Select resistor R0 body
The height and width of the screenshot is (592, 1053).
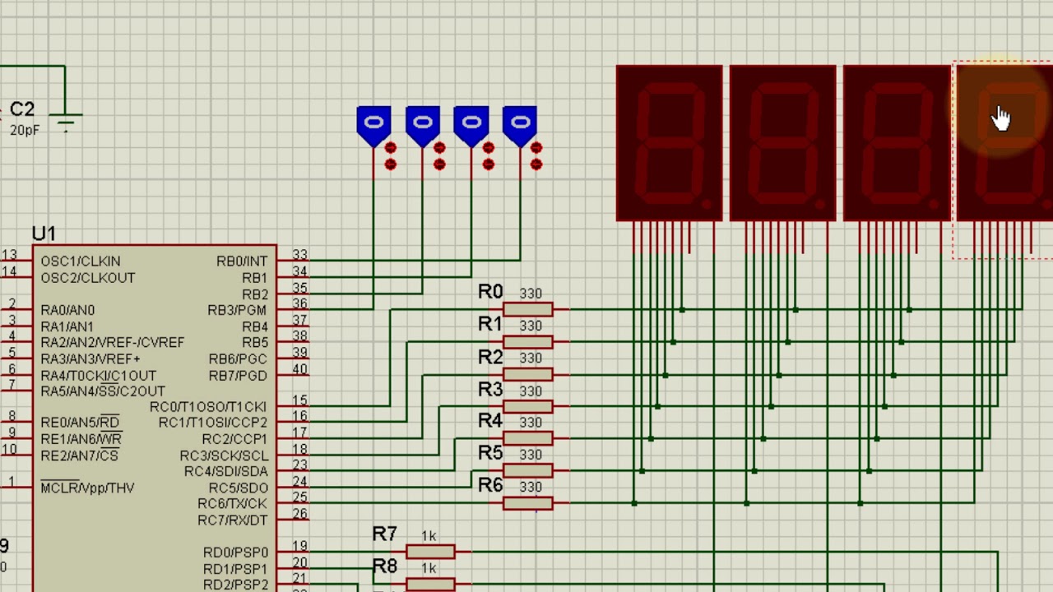[527, 310]
